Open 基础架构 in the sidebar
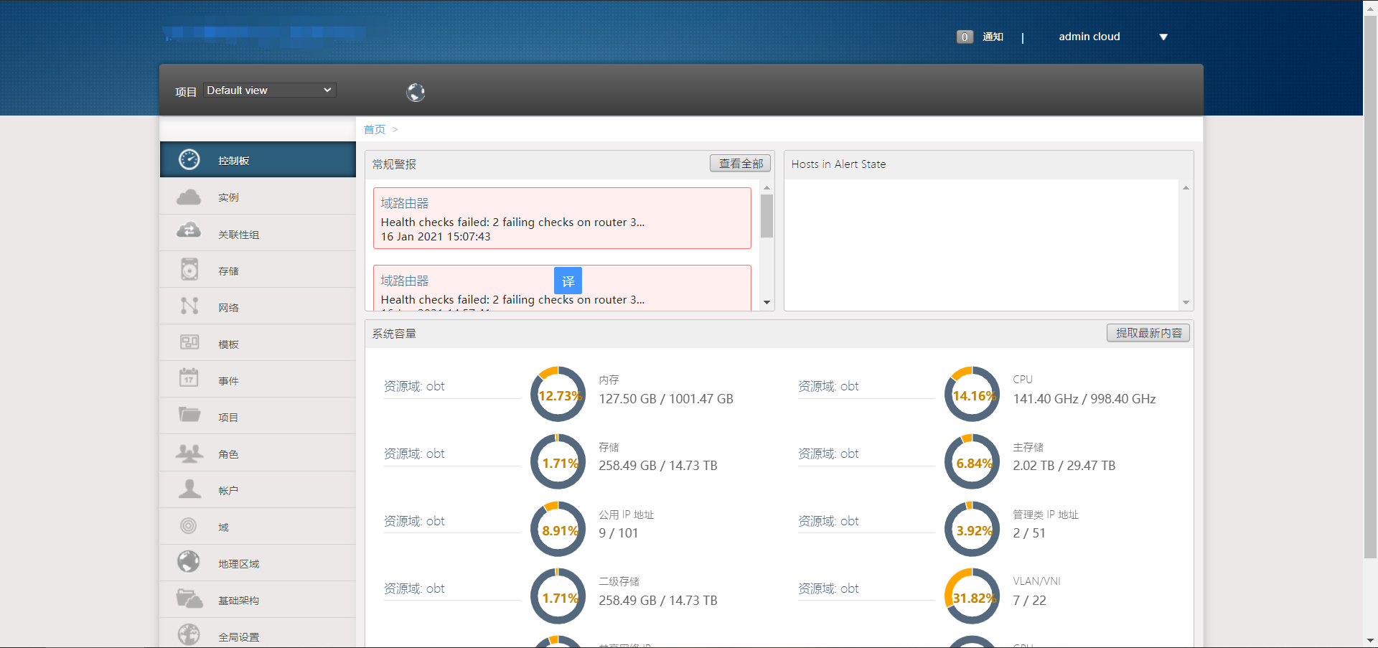This screenshot has height=648, width=1378. click(x=258, y=600)
